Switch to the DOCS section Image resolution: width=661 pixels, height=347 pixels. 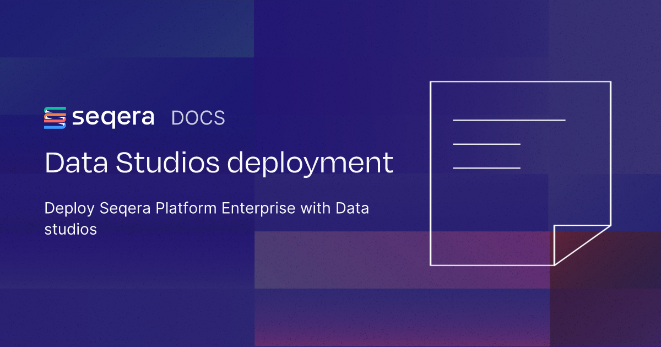(x=198, y=117)
